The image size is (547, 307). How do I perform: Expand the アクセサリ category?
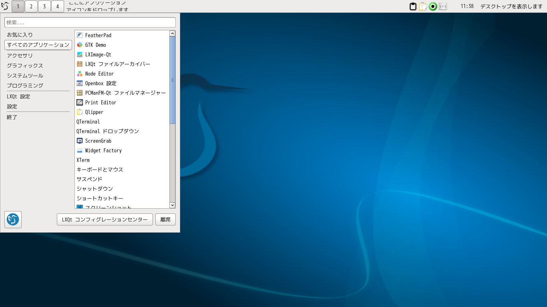(20, 56)
